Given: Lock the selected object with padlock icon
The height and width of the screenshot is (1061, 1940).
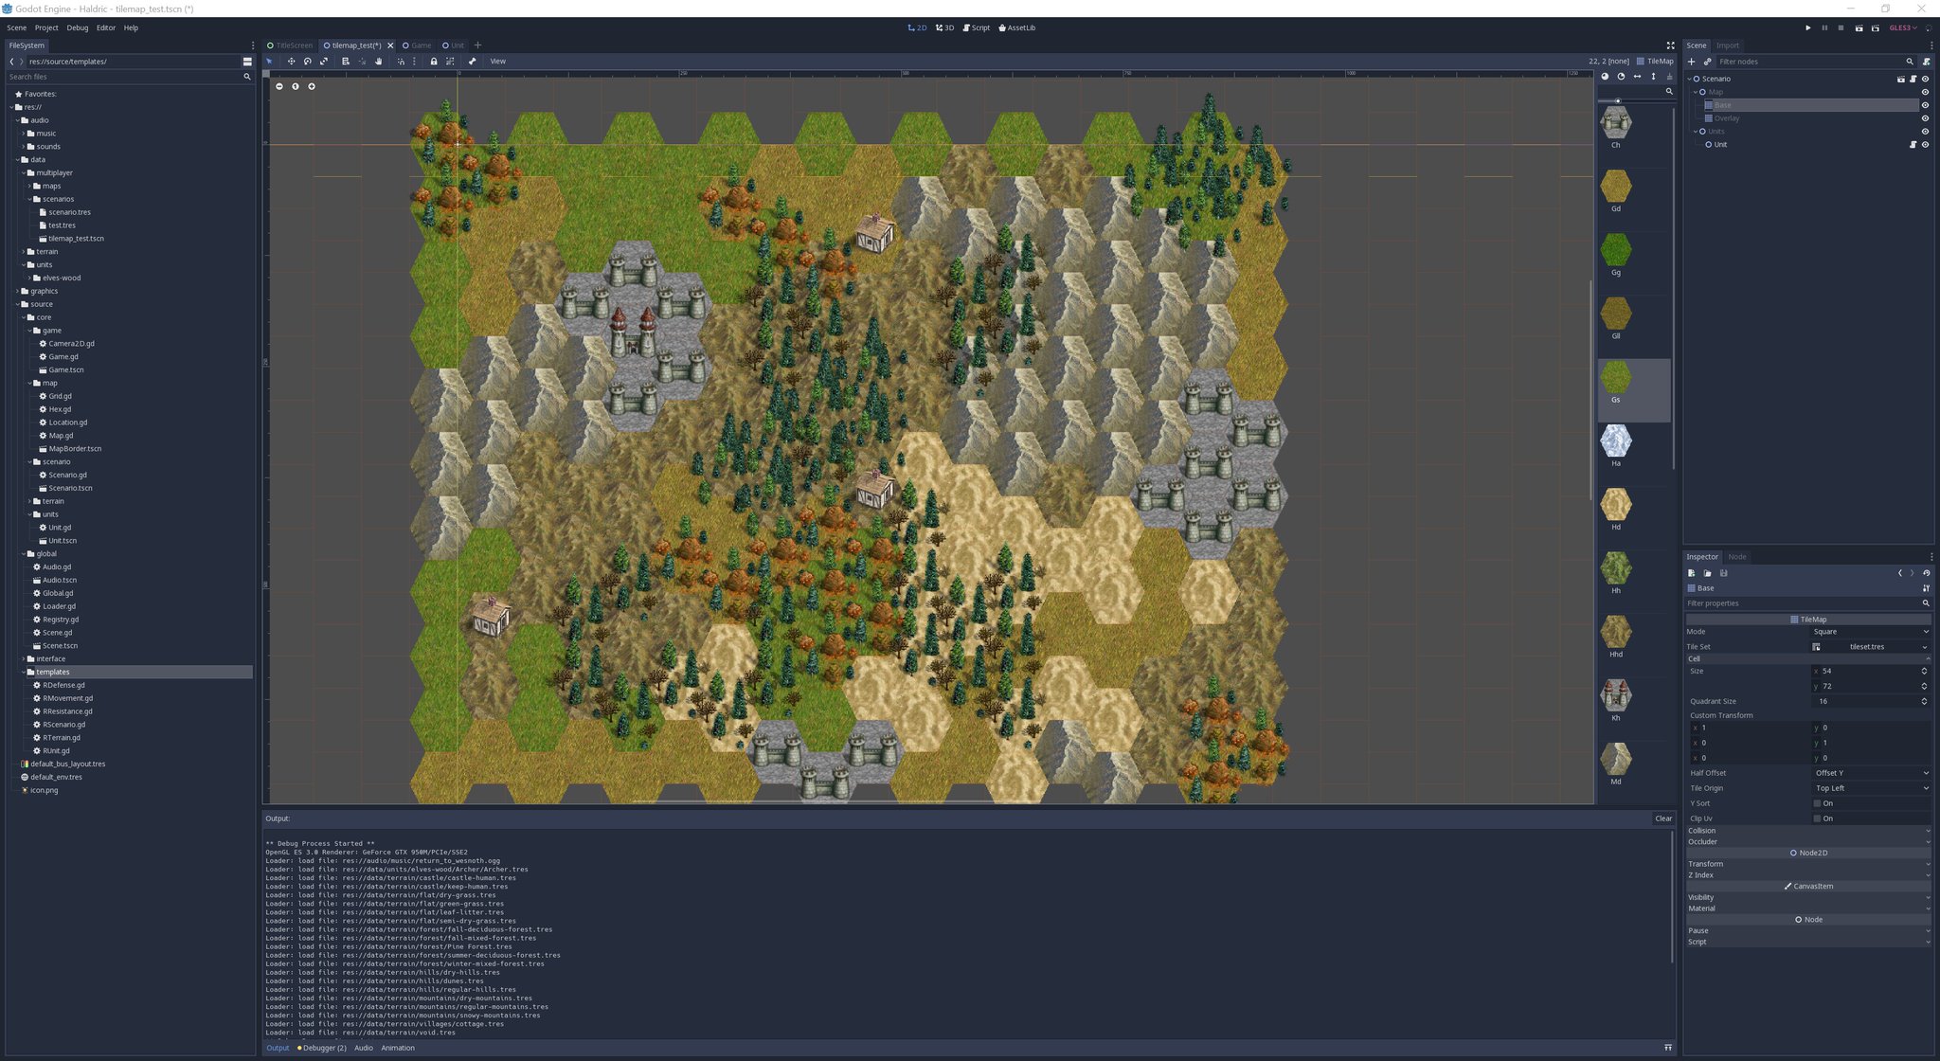Looking at the screenshot, I should click(x=434, y=61).
